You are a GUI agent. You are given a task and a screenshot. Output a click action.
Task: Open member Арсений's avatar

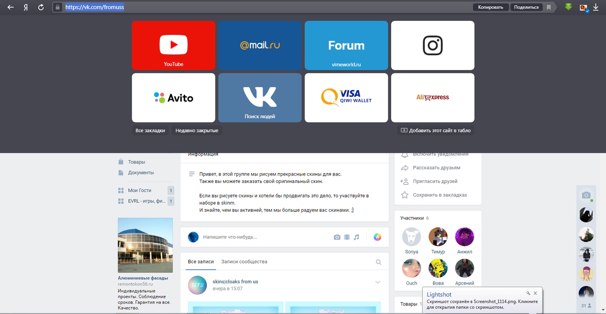(464, 268)
